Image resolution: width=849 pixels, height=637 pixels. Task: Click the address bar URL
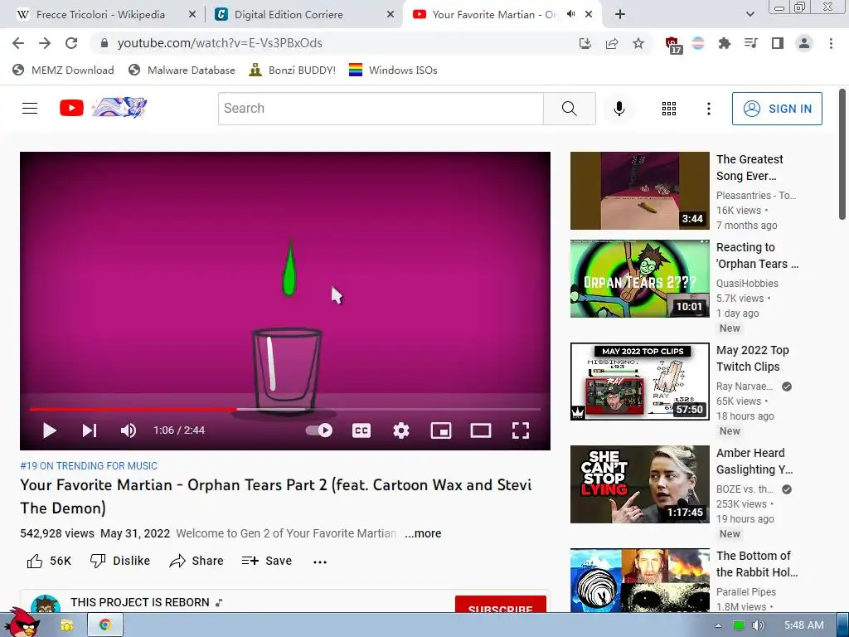(220, 43)
